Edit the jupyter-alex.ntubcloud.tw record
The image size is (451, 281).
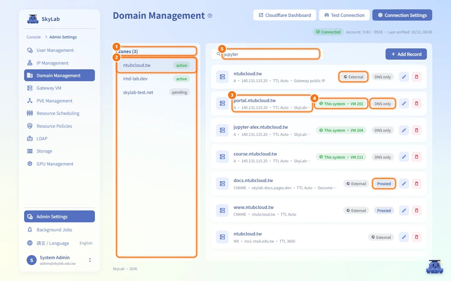(404, 130)
